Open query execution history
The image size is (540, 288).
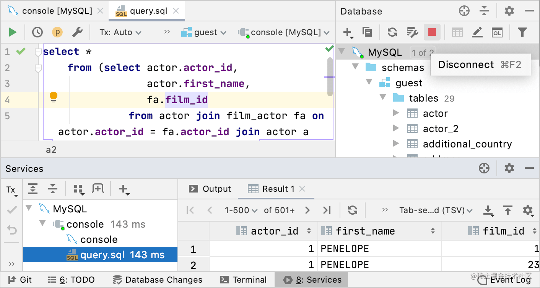click(37, 32)
